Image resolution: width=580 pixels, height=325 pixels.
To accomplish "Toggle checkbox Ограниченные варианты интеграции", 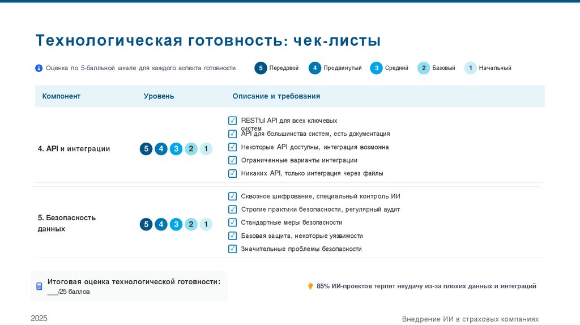I will click(232, 160).
